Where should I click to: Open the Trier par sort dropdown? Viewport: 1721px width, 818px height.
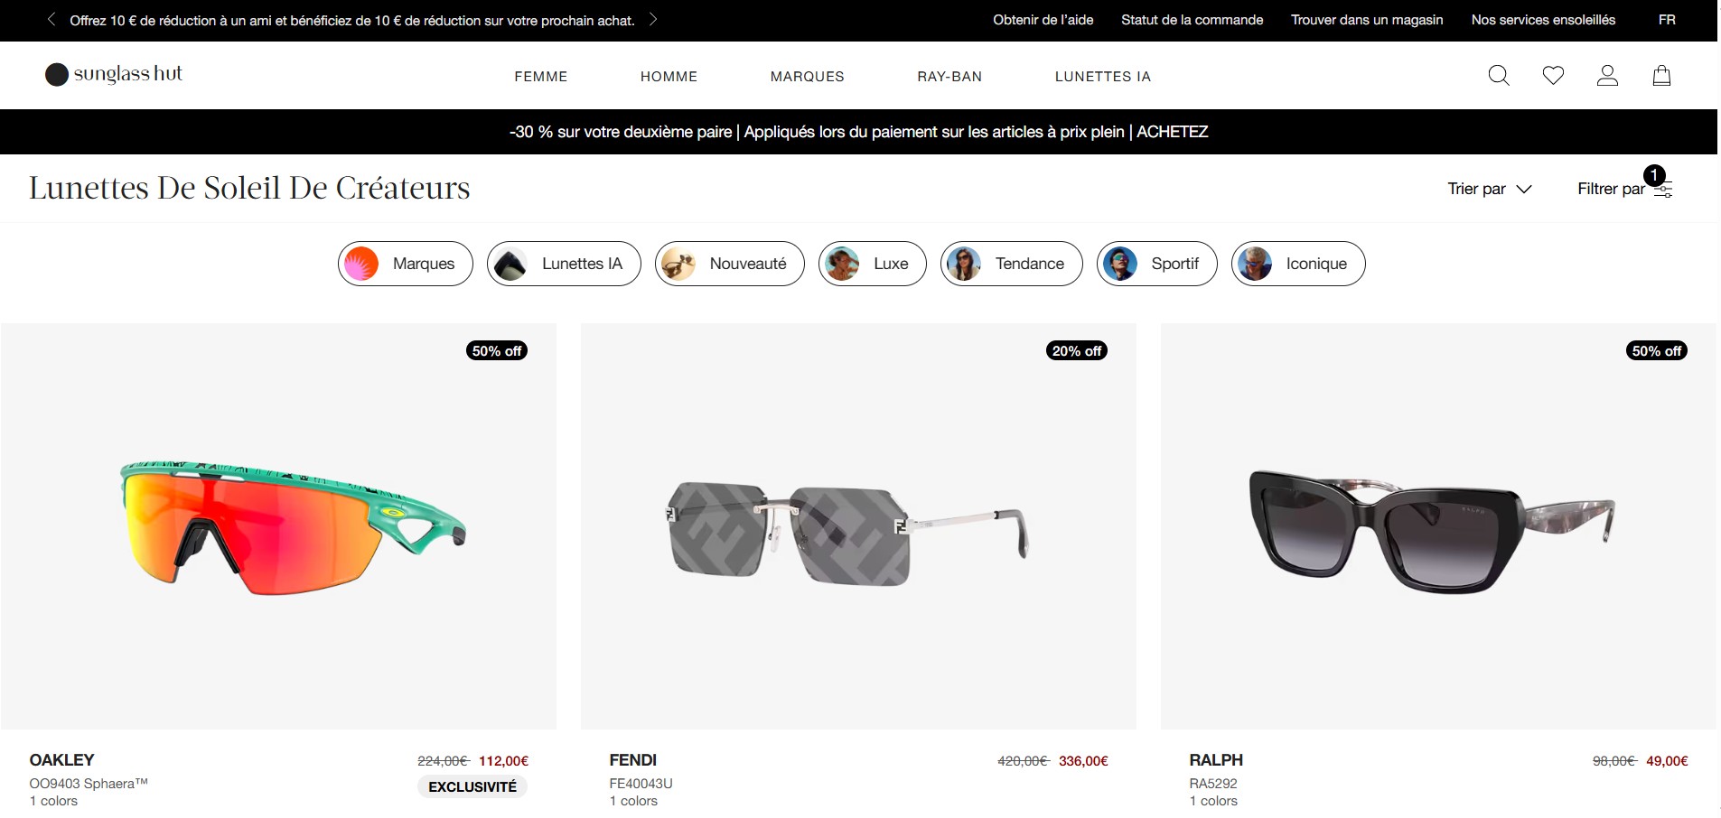click(1488, 189)
